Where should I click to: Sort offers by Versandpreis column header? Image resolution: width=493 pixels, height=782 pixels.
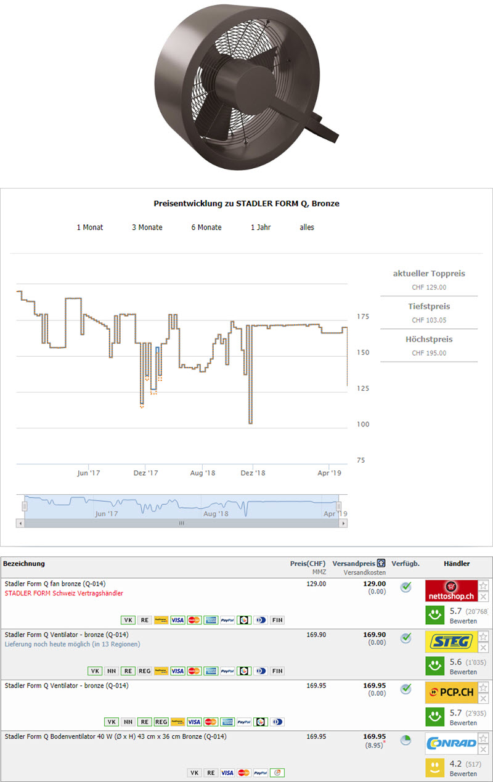pyautogui.click(x=354, y=563)
